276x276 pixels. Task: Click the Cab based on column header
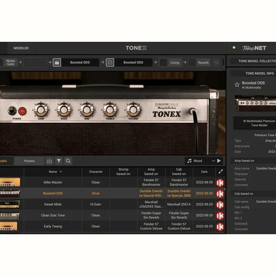coord(179,172)
